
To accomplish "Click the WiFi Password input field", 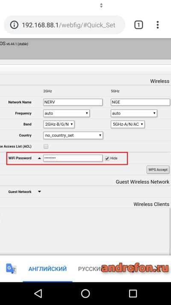I will click(73, 158).
